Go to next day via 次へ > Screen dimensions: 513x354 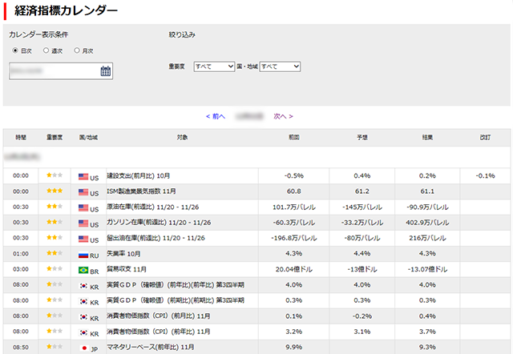pos(283,116)
